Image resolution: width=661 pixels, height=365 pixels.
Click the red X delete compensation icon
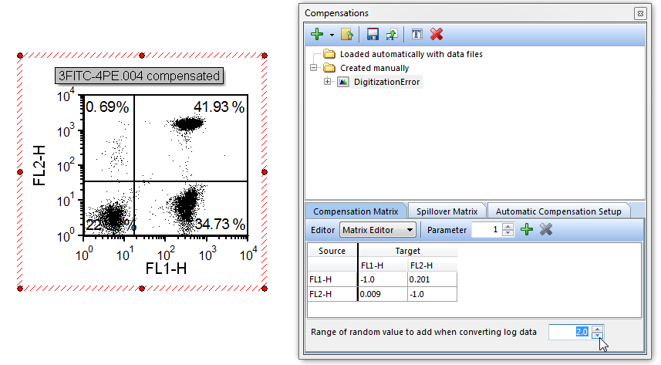pyautogui.click(x=436, y=35)
